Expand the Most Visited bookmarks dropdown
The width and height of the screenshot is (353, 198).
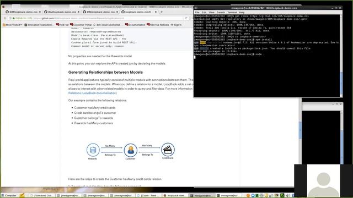(13, 25)
